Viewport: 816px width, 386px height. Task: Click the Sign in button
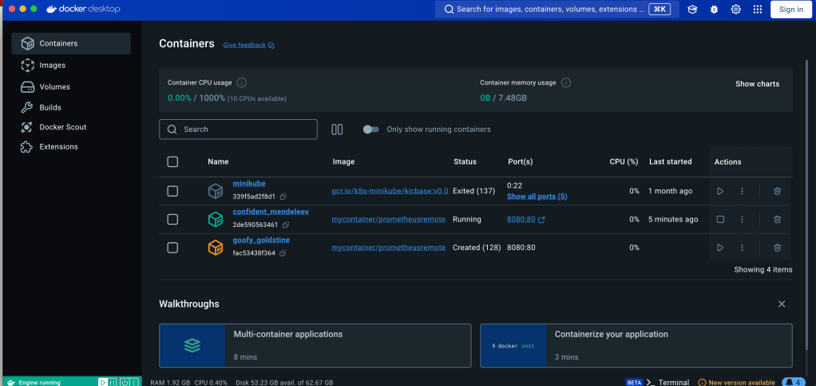pos(791,10)
